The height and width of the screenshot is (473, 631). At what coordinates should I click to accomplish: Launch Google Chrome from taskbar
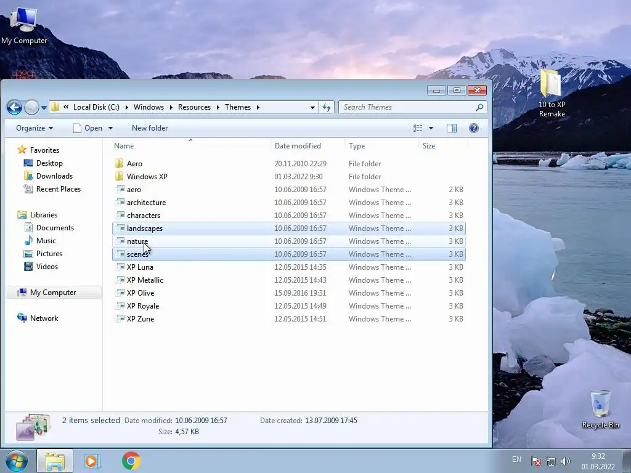131,461
